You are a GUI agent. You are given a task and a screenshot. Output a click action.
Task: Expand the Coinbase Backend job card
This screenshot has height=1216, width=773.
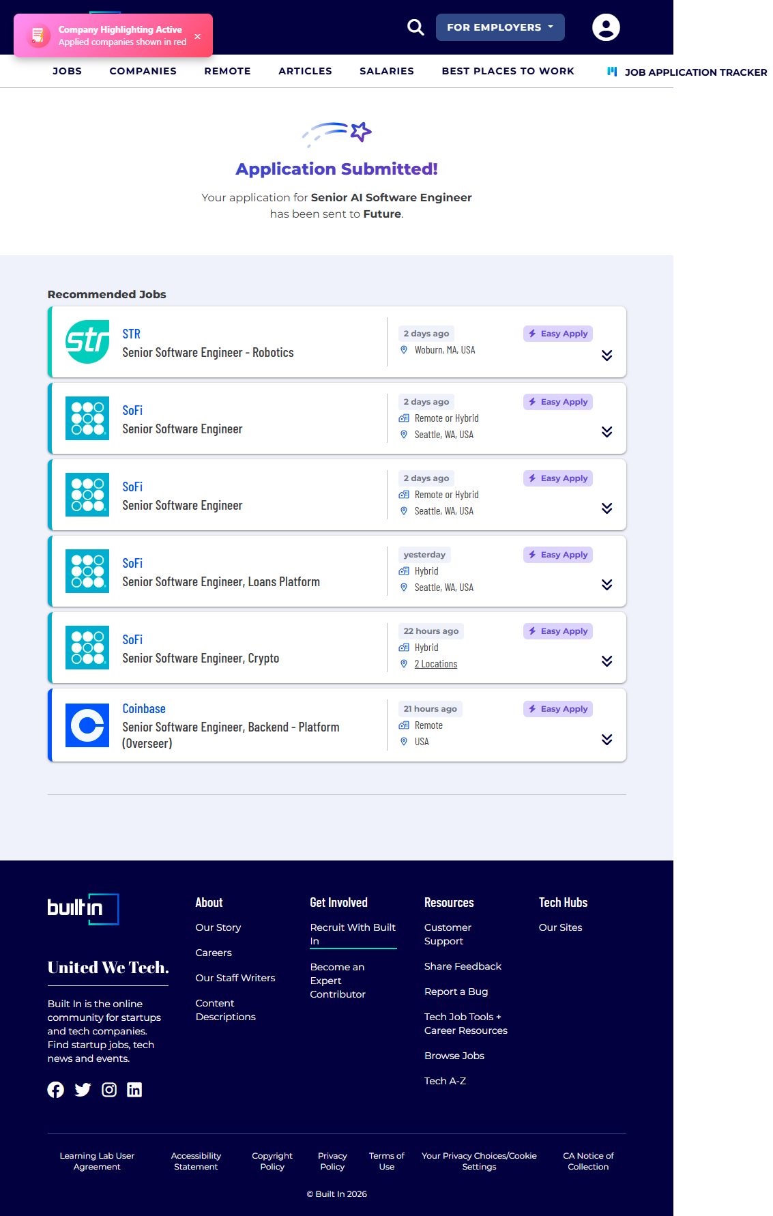coord(607,740)
